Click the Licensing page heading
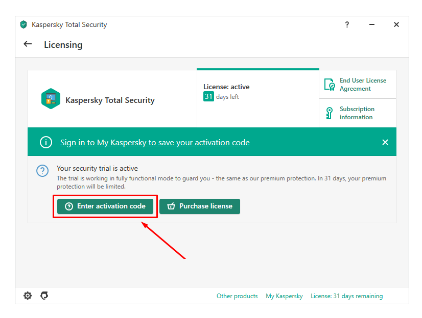Image resolution: width=422 pixels, height=318 pixels. point(63,45)
